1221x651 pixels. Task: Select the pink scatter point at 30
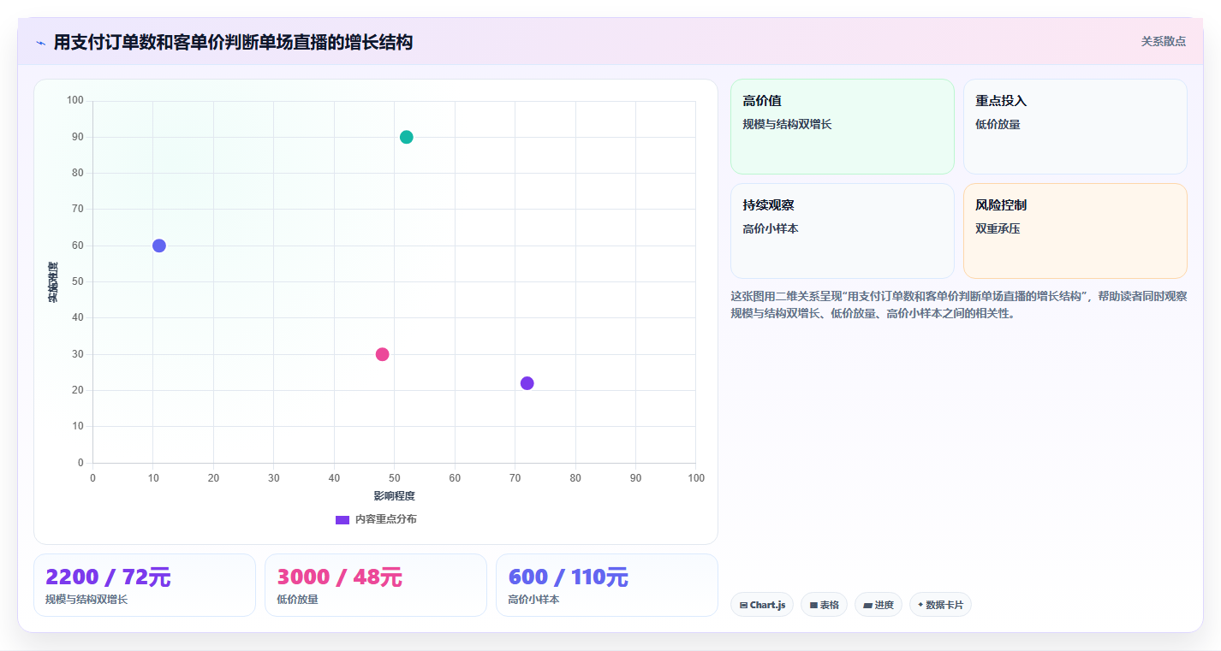[x=383, y=354]
